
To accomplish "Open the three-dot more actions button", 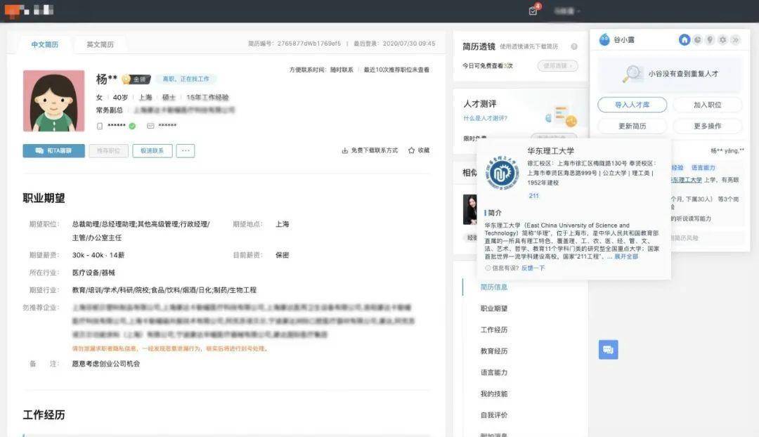I will click(x=186, y=150).
